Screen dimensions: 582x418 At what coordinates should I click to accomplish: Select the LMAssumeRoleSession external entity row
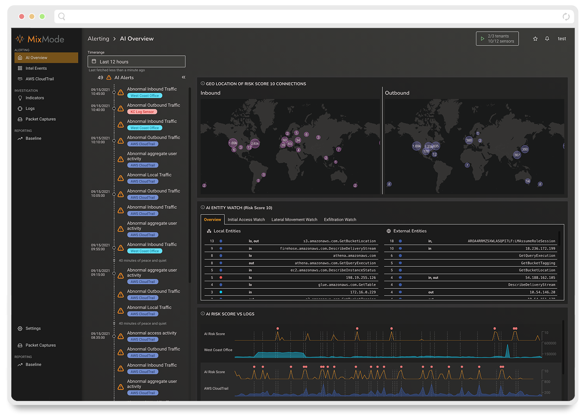coord(471,241)
